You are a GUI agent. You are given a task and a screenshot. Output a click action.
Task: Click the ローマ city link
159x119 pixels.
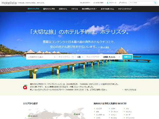point(128,115)
